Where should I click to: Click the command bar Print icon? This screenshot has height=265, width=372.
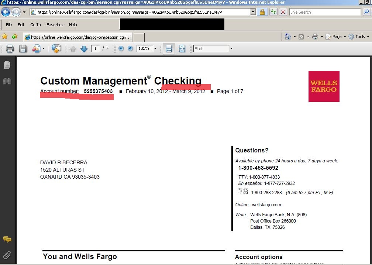315,37
